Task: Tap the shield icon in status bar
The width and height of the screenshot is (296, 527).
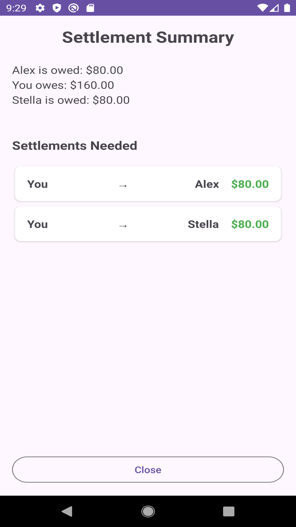Action: click(x=57, y=8)
